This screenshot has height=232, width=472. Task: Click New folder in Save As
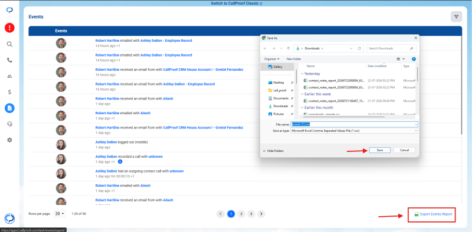[294, 59]
